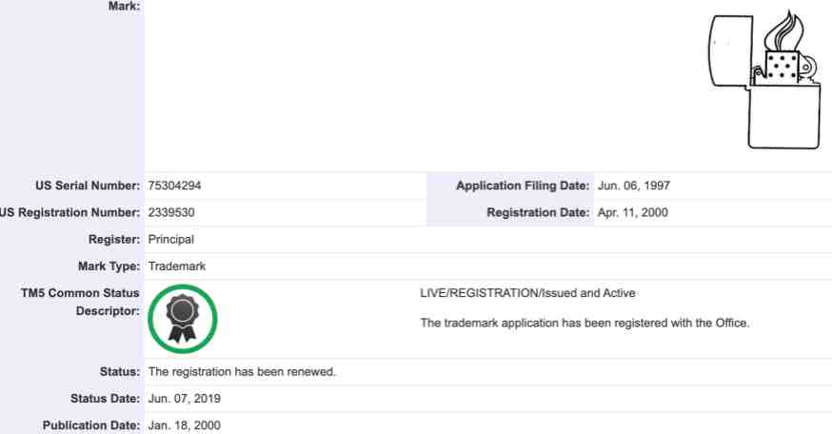Click the TM5 Common Status Descriptor label
The height and width of the screenshot is (434, 832).
[x=80, y=302]
